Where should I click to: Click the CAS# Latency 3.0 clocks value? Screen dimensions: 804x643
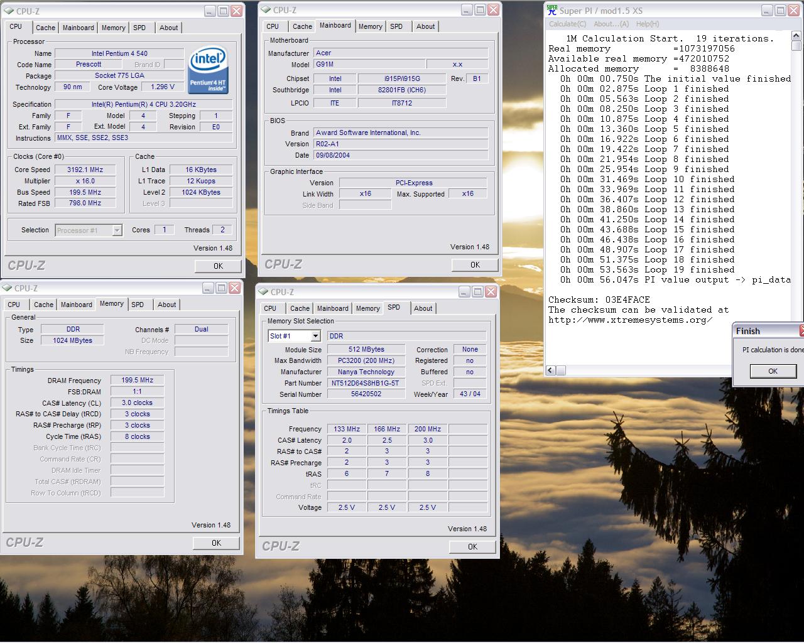(x=137, y=403)
